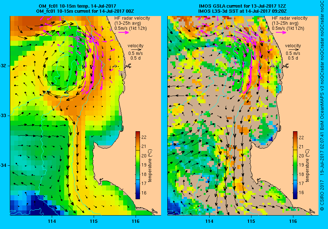Screen dimensions: 328x229
Task: Click the '115' longitude label under OM_fc01 map
Action: pos(94,221)
